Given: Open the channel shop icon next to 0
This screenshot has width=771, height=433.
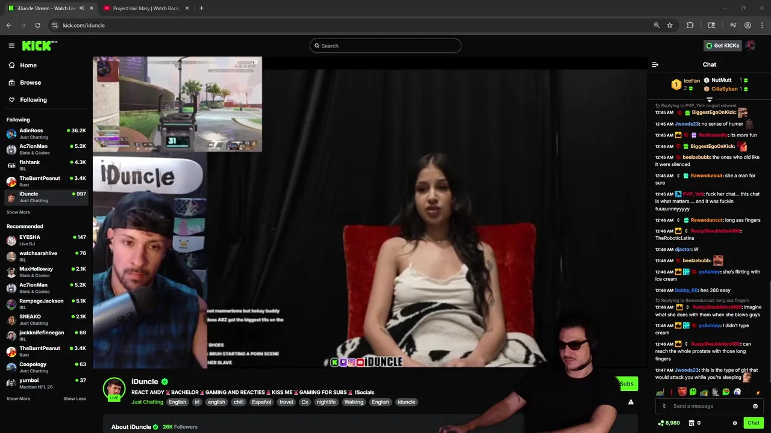Looking at the screenshot, I should coord(691,423).
